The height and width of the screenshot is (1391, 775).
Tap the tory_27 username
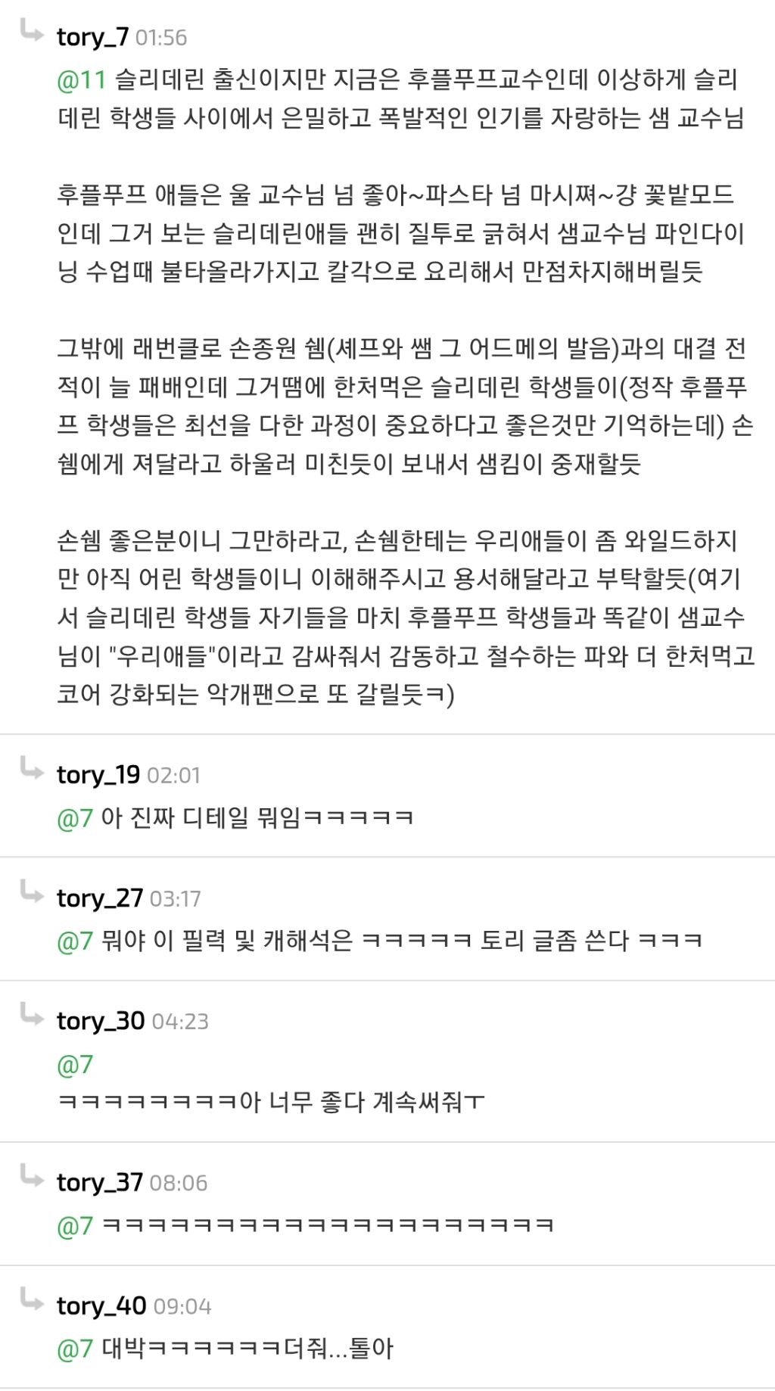pos(100,898)
